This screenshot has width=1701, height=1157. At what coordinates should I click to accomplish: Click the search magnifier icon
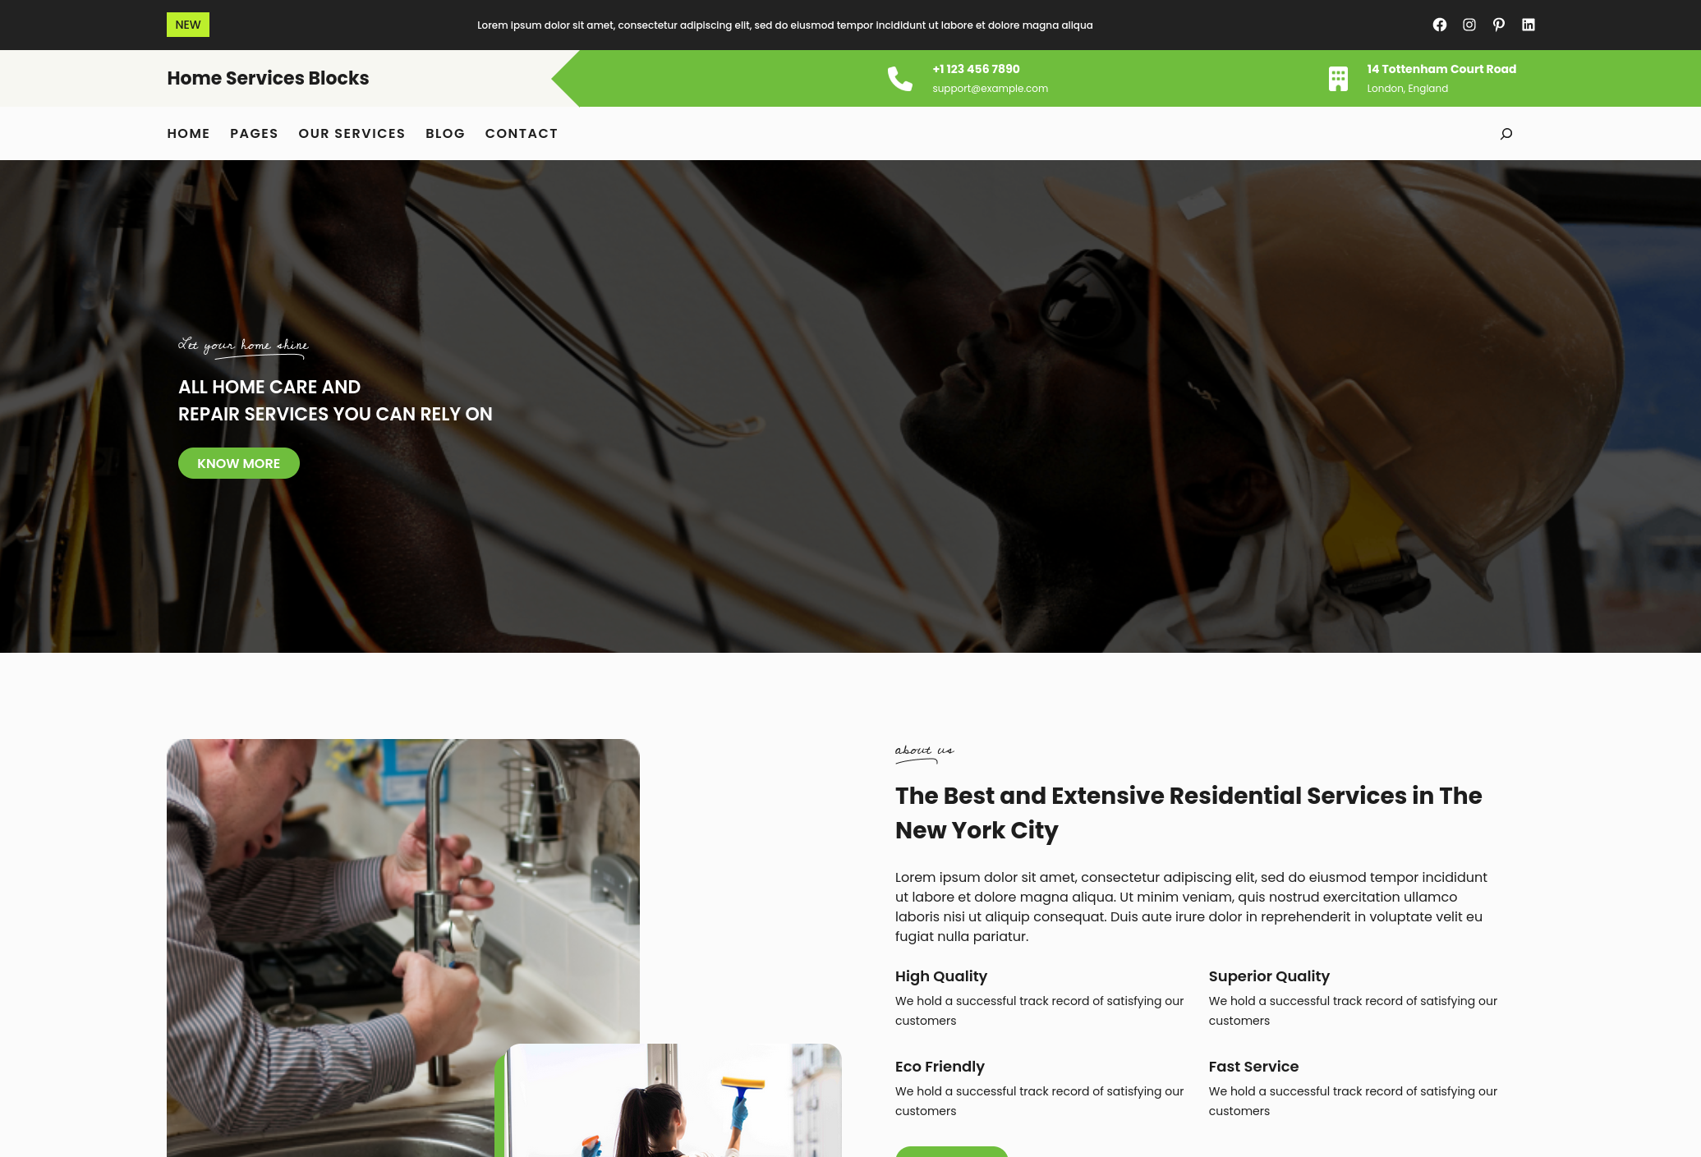pos(1506,134)
